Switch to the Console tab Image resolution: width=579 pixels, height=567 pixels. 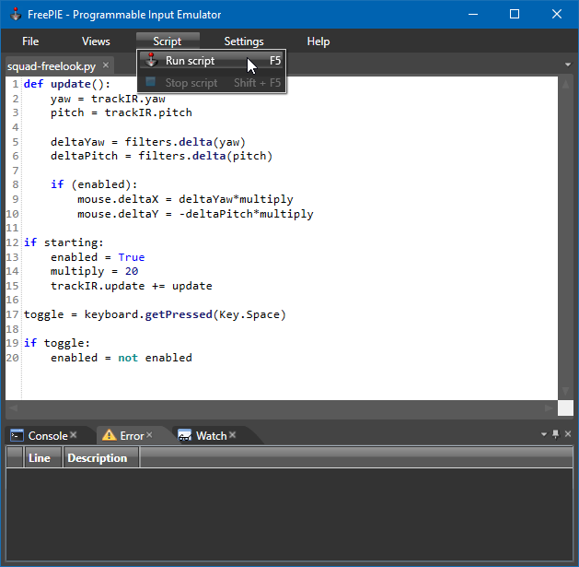click(48, 436)
